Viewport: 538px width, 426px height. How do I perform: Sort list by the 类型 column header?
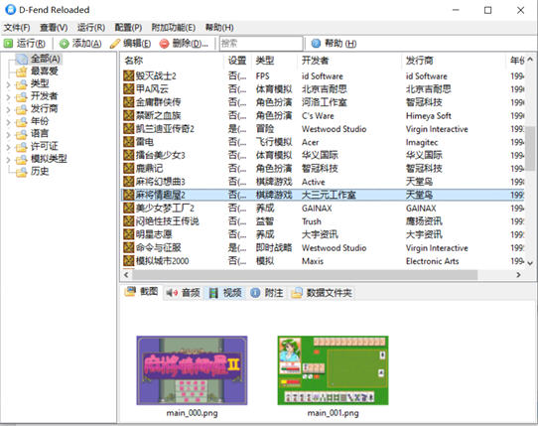[x=275, y=61]
